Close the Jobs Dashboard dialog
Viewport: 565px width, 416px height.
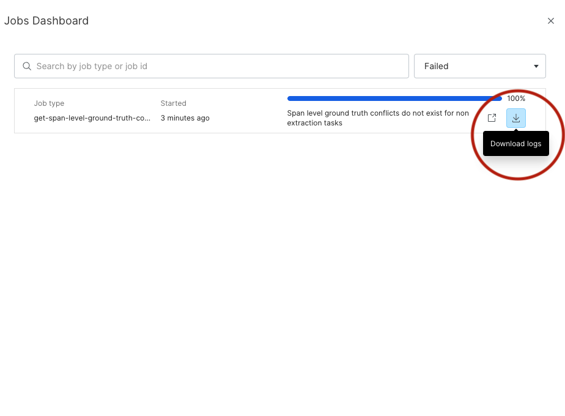pos(550,21)
